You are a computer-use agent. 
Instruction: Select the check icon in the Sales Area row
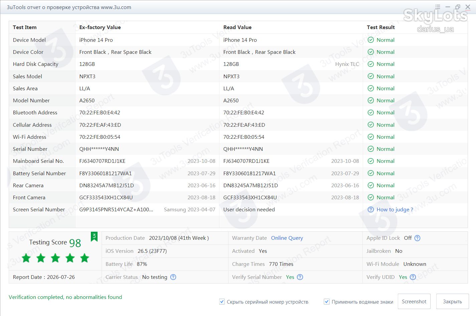370,88
